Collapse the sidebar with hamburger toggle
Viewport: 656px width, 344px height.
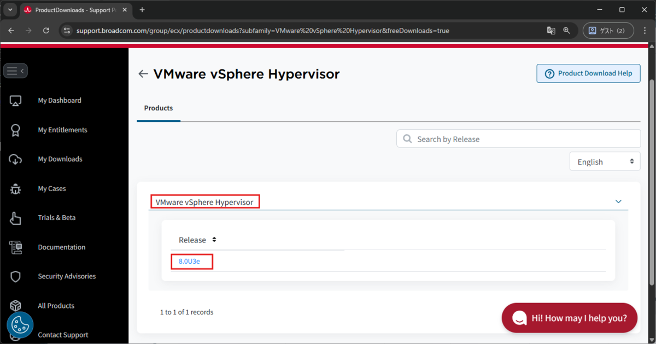(15, 71)
